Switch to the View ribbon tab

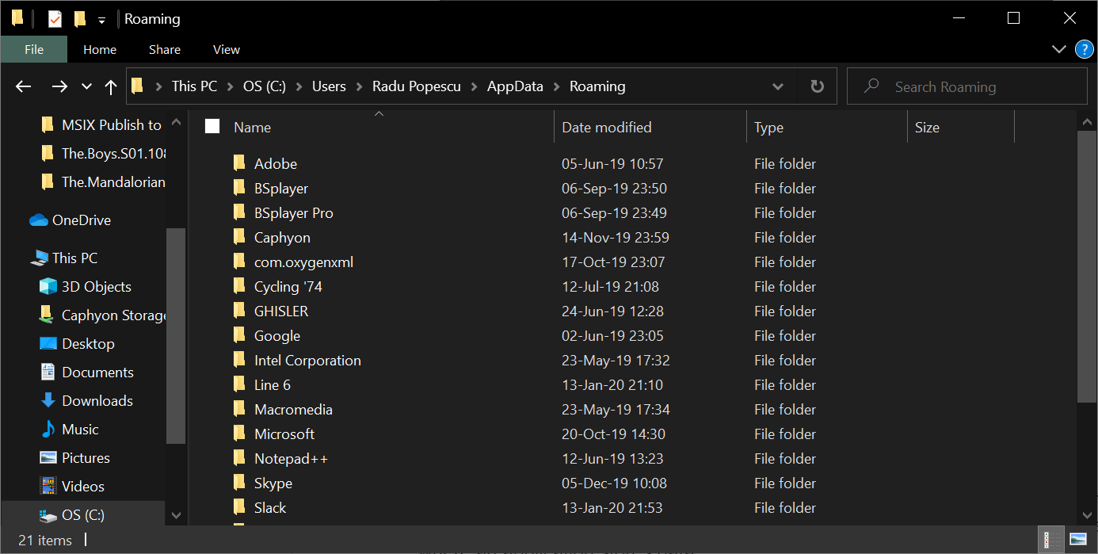click(226, 49)
